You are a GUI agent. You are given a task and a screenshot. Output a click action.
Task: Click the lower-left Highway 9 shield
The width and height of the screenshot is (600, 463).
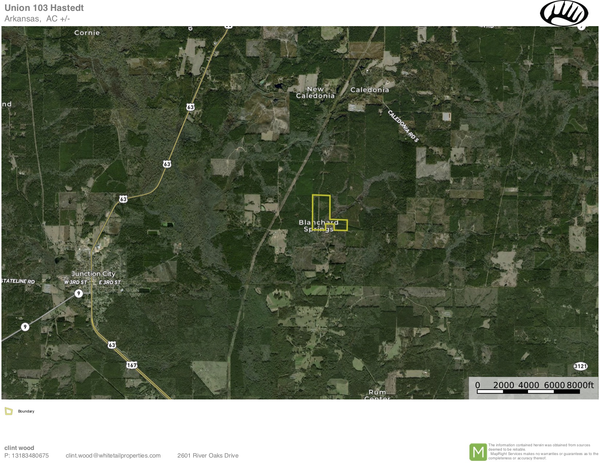(x=25, y=327)
